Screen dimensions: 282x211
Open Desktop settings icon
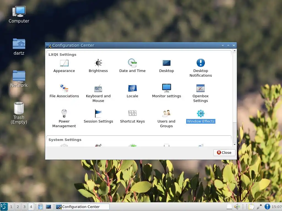click(x=167, y=66)
